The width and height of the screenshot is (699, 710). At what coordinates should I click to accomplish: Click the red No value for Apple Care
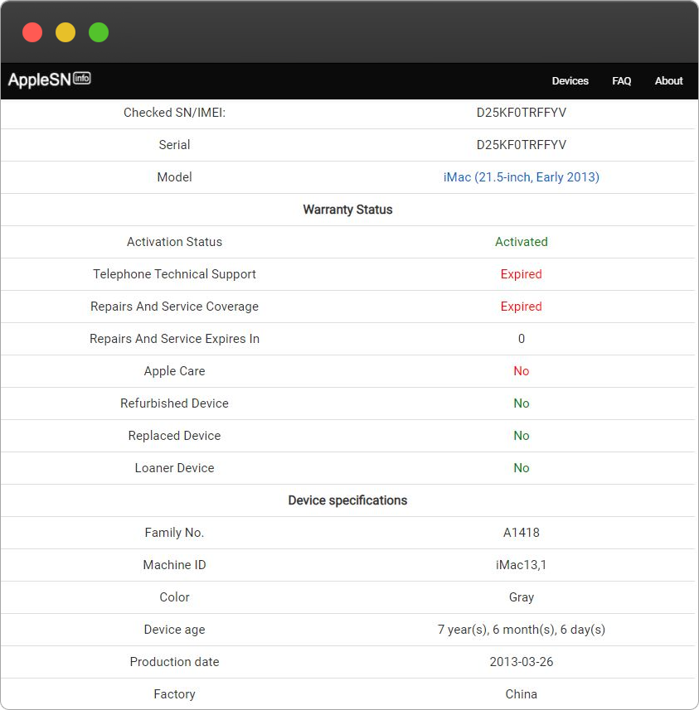coord(521,371)
